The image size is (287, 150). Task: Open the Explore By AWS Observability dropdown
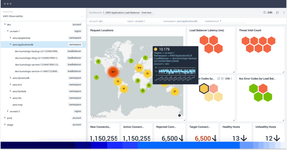[x=43, y=16]
